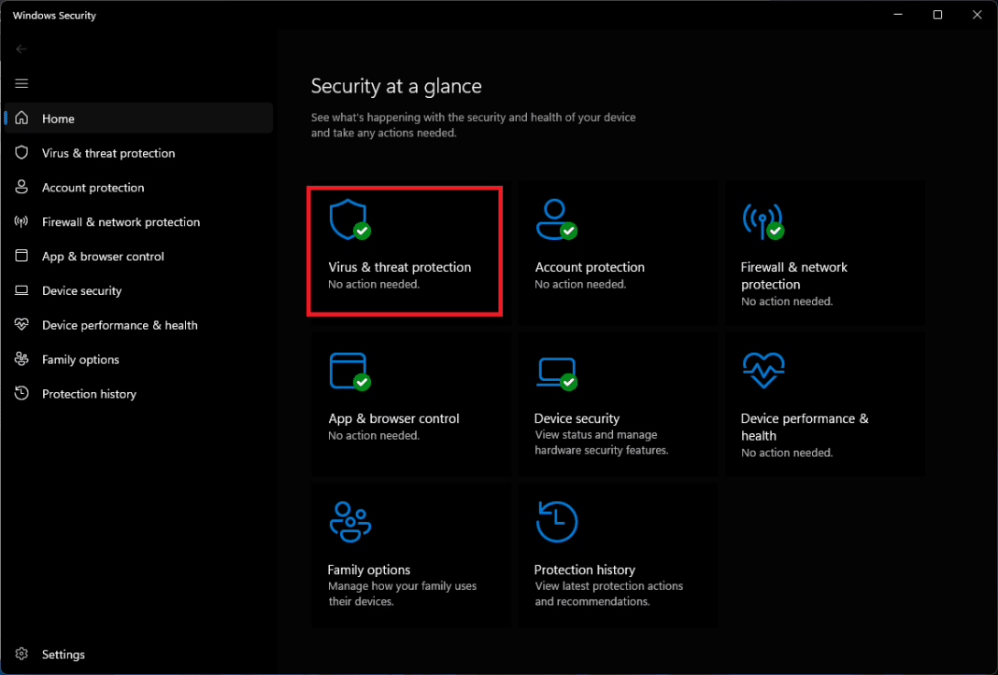The width and height of the screenshot is (998, 675).
Task: Open Account protection from the sidebar
Action: click(93, 188)
